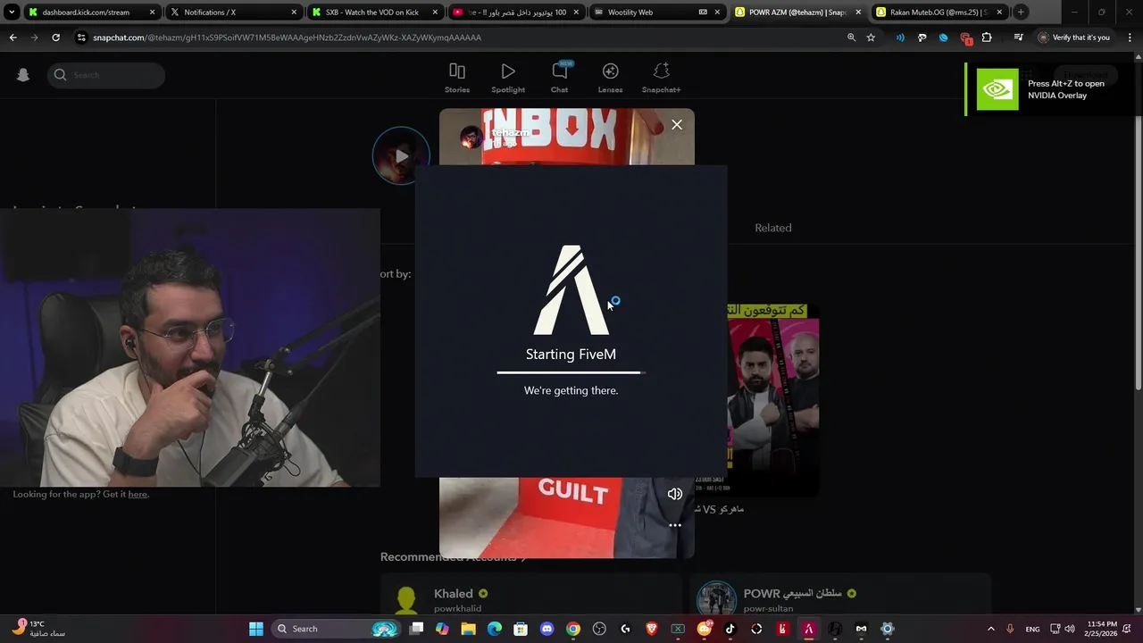
Task: Open the FiveM taskbar icon
Action: [x=808, y=629]
